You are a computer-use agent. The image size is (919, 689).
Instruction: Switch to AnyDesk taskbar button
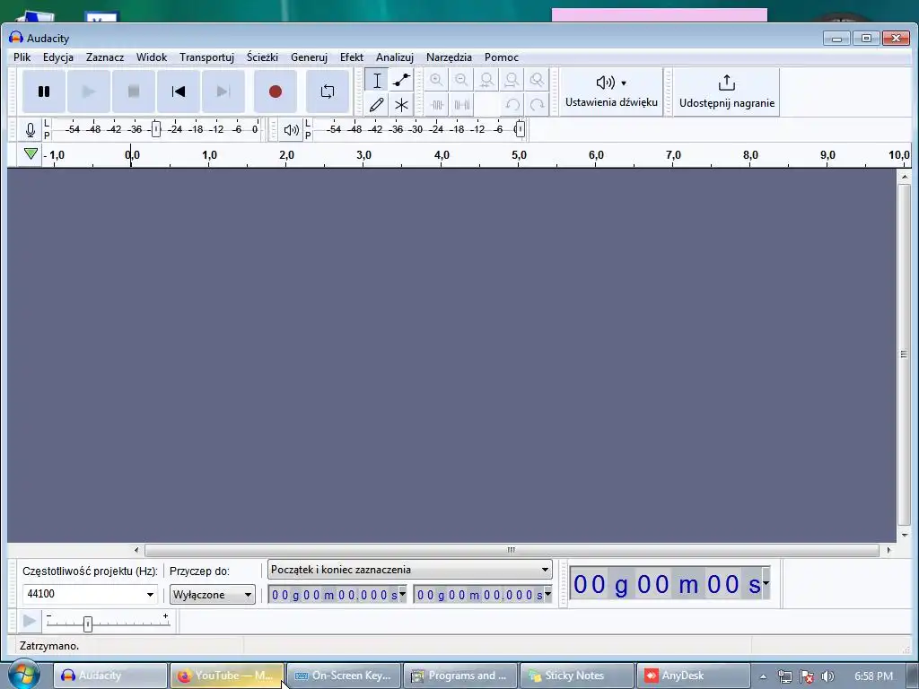click(x=694, y=676)
